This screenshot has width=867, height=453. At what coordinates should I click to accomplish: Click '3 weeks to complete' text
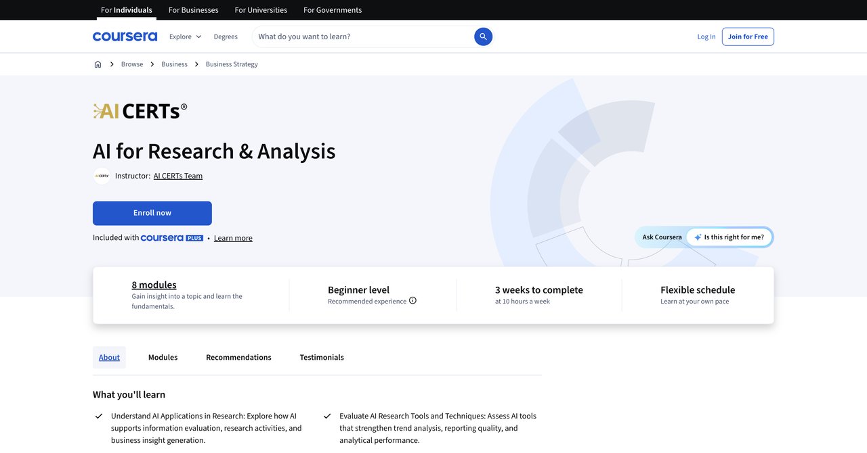539,289
